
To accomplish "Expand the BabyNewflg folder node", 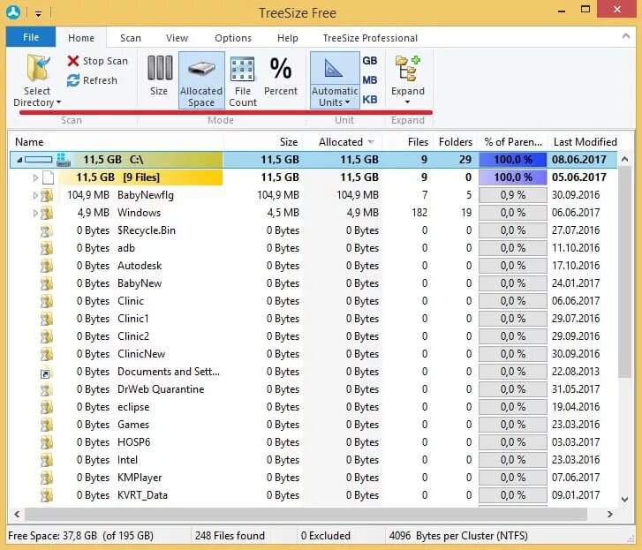I will click(x=35, y=196).
